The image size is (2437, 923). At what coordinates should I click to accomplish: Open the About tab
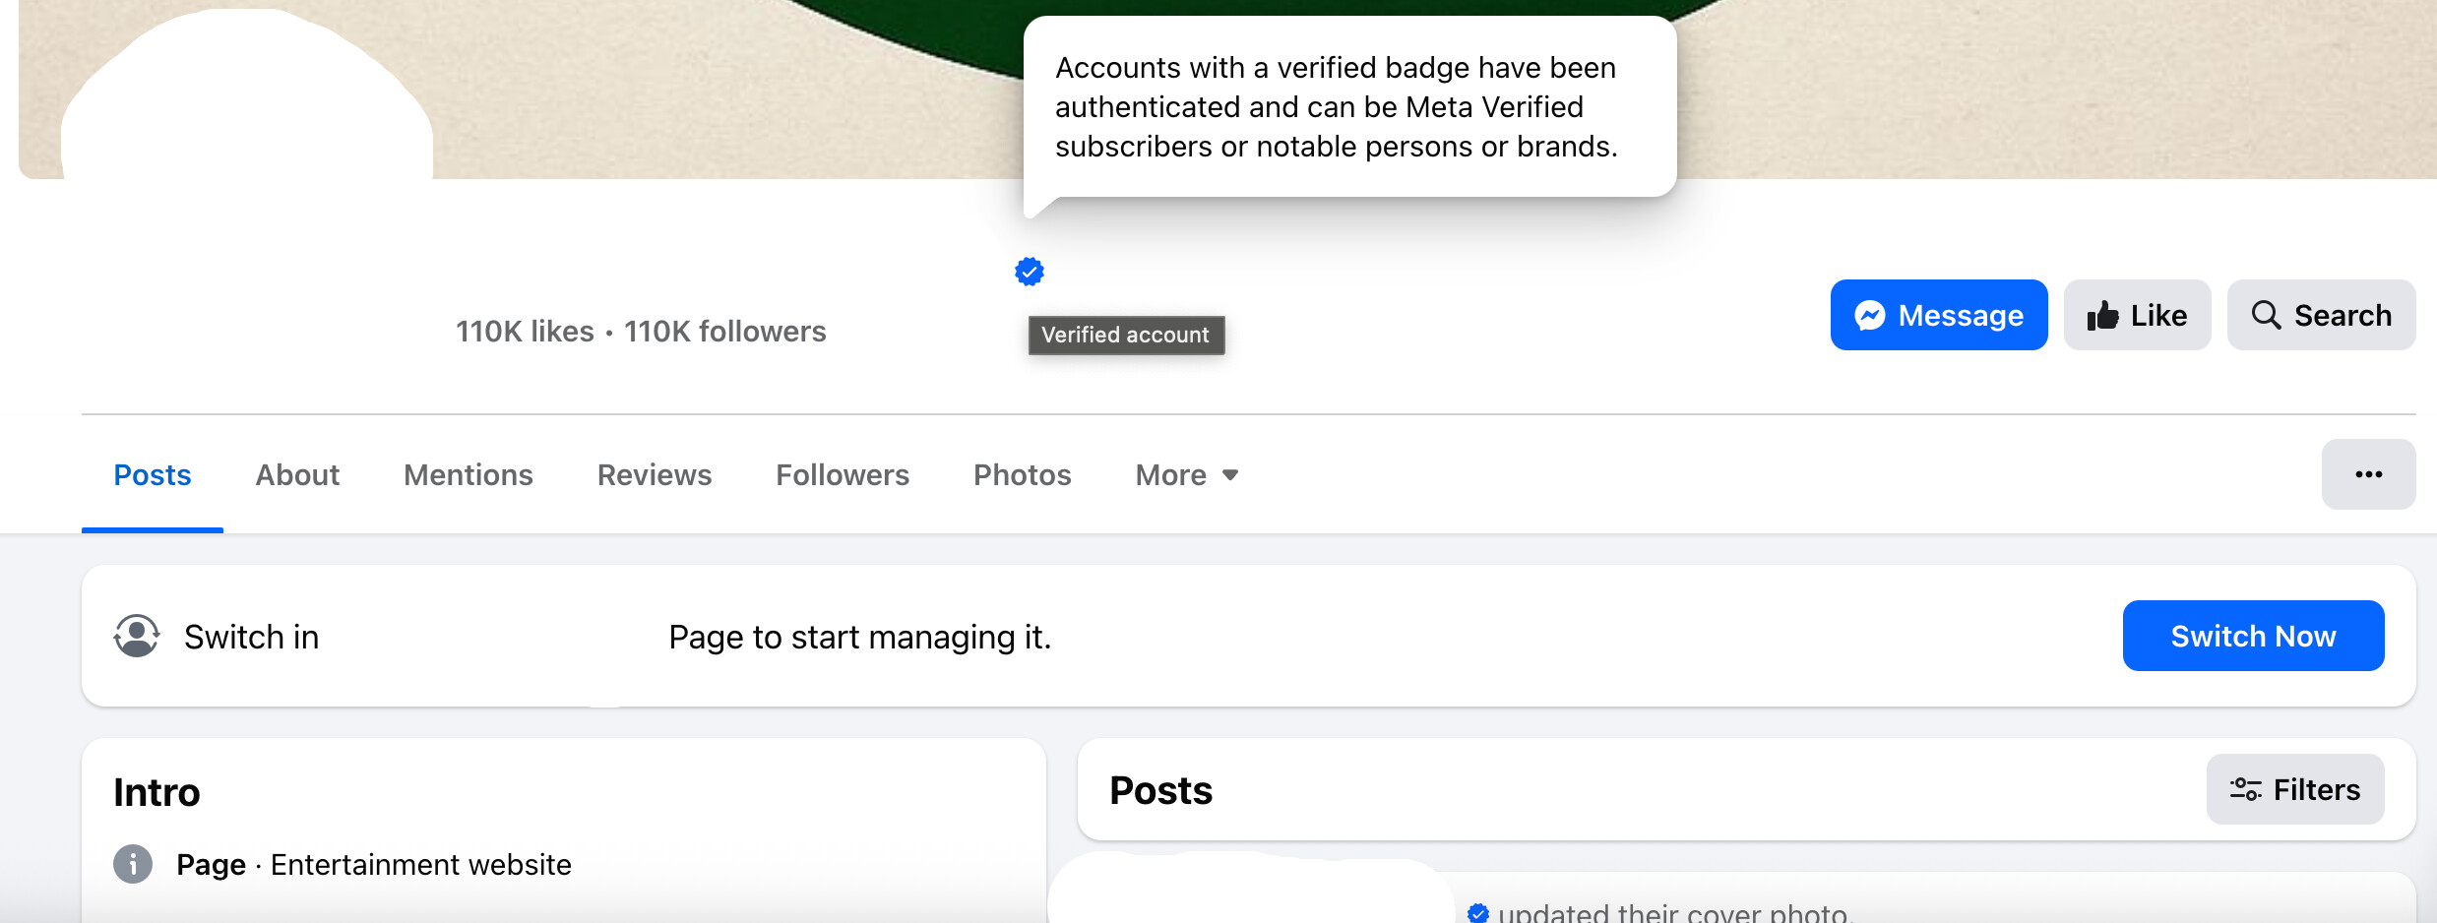tap(297, 475)
